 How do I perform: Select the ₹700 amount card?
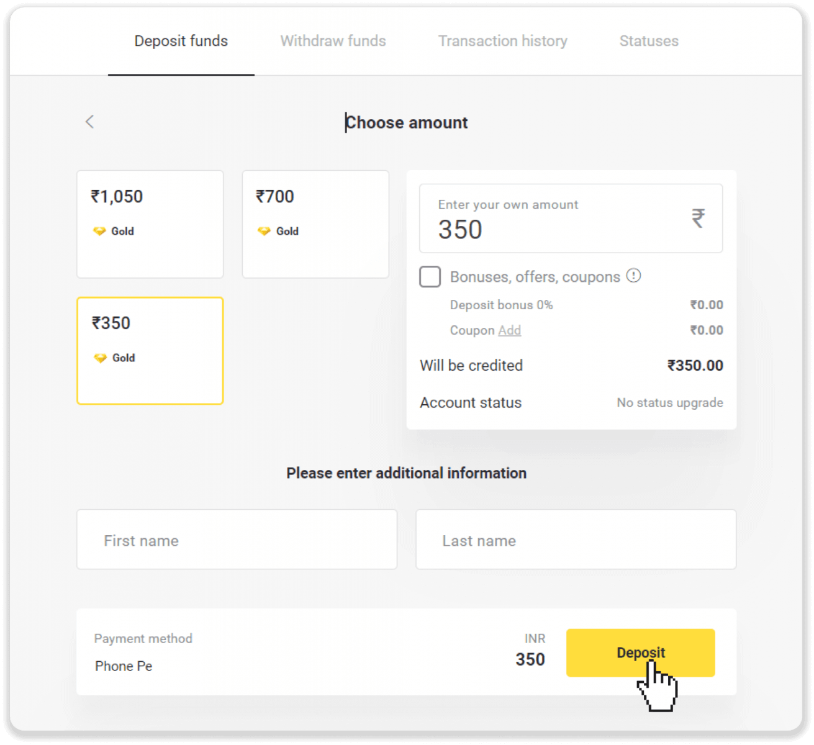tap(315, 224)
